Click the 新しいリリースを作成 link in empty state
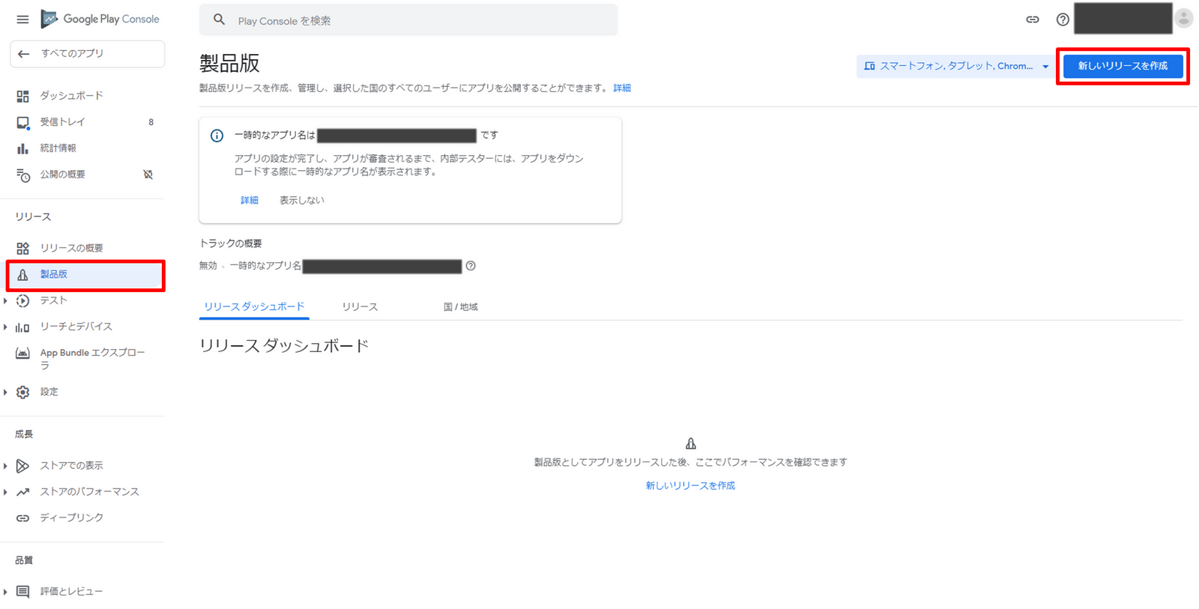This screenshot has height=609, width=1199. 690,485
